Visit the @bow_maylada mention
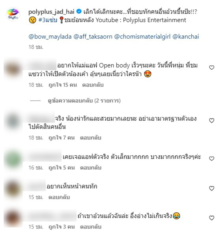Image resolution: width=219 pixels, height=231 pixels. pos(50,37)
